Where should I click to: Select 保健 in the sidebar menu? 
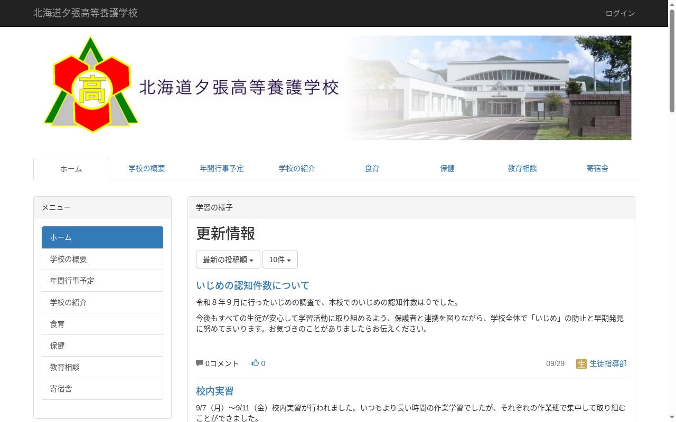[102, 346]
